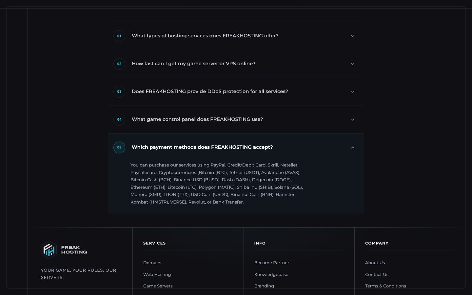Click the COMPANY footer heading
Image resolution: width=472 pixels, height=295 pixels.
tap(377, 243)
